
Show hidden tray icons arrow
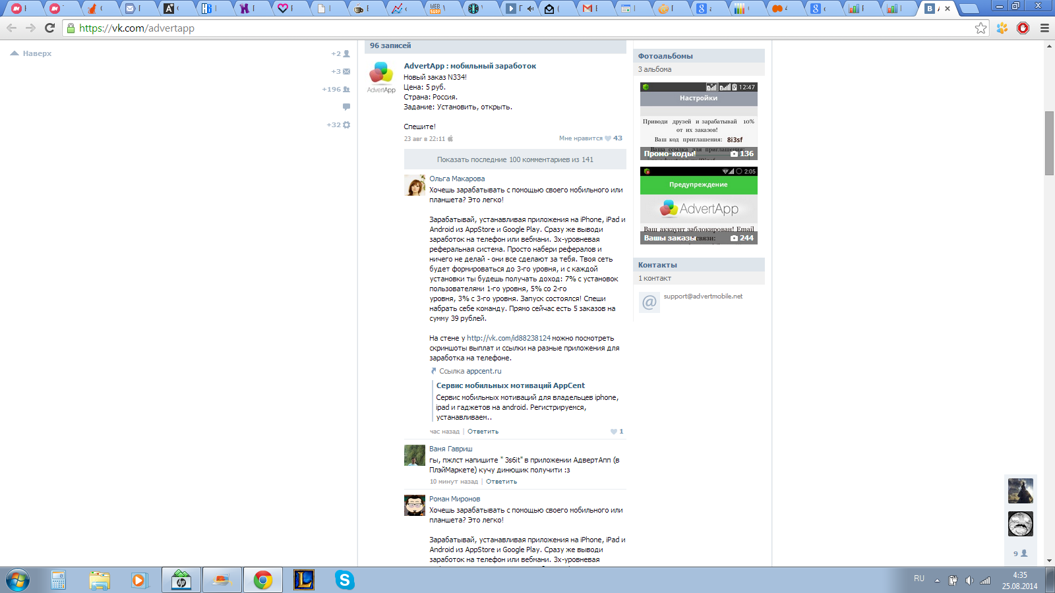(937, 580)
